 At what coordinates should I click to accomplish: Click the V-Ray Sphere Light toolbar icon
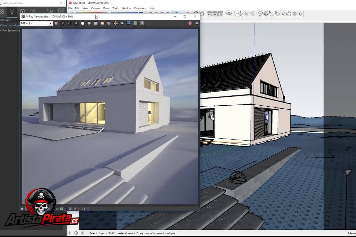pos(266,14)
